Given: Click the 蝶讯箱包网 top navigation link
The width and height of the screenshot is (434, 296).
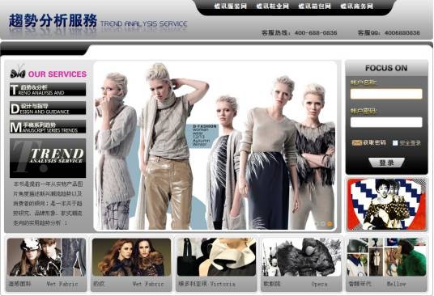Looking at the screenshot, I should pyautogui.click(x=314, y=6).
